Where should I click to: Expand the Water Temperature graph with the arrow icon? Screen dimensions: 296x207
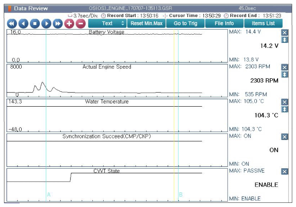pyautogui.click(x=284, y=109)
